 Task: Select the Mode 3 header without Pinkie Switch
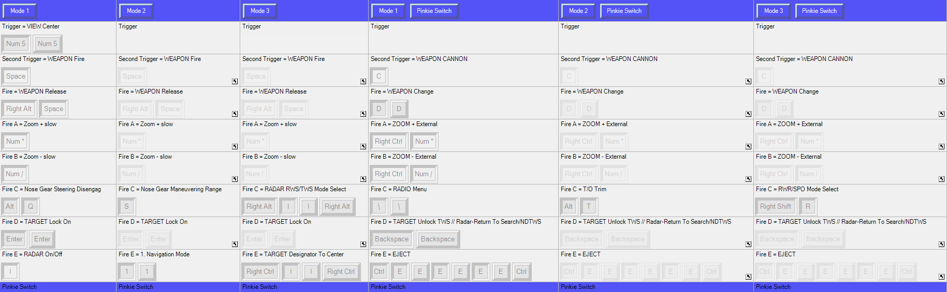[x=260, y=11]
